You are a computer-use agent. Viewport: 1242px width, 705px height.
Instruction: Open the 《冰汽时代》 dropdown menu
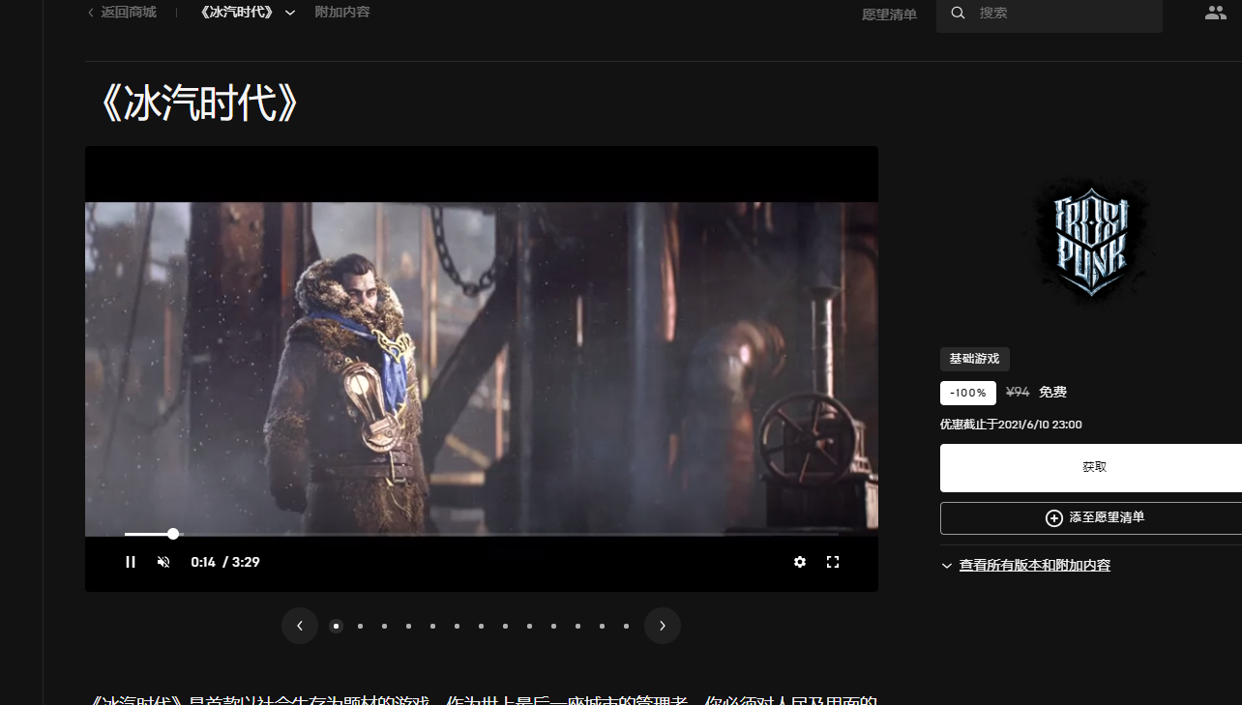(247, 13)
